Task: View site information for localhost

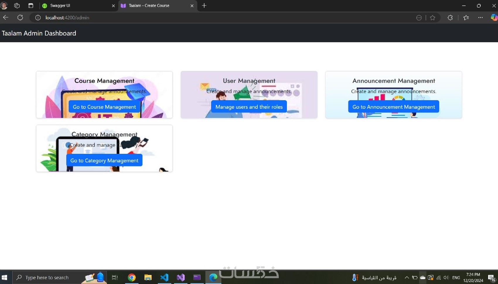Action: 38,18
